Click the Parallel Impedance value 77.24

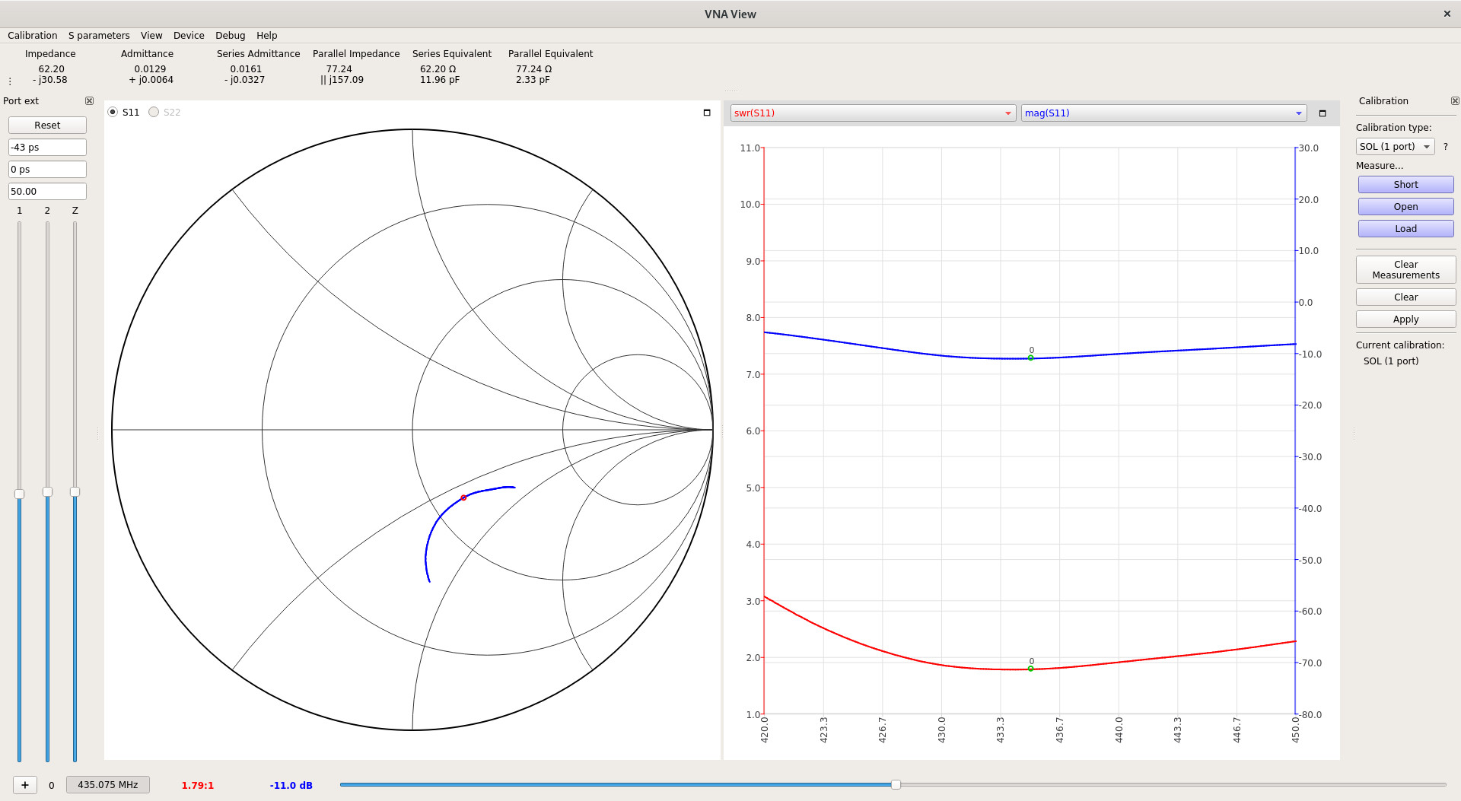[339, 69]
